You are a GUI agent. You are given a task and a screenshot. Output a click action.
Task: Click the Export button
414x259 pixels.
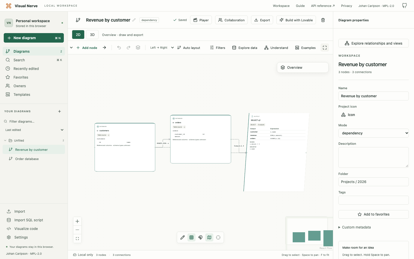[x=262, y=20]
